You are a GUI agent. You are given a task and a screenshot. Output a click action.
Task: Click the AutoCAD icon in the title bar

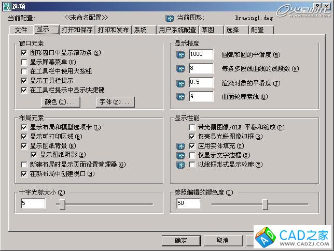[x=7, y=7]
